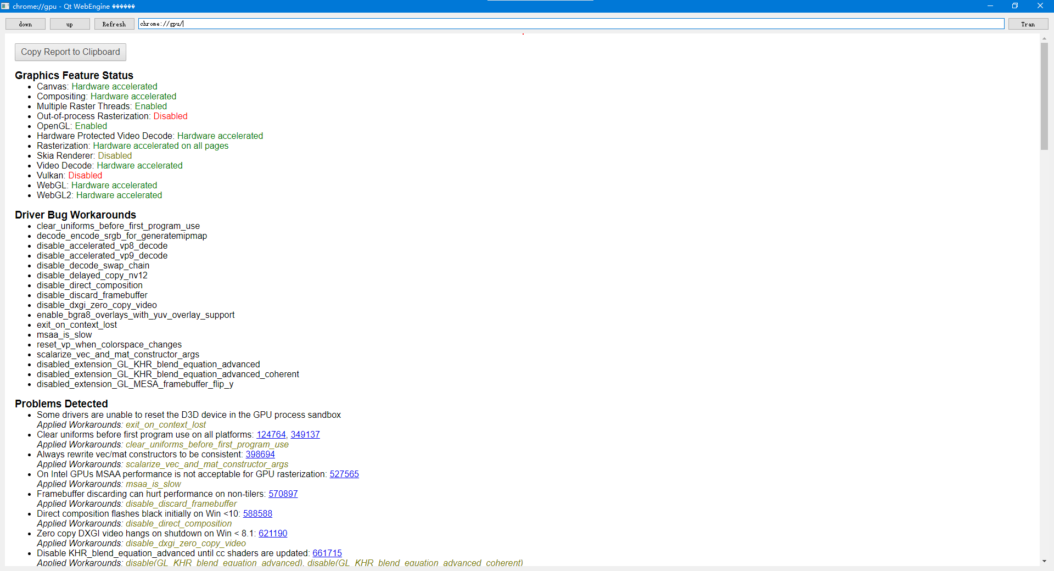Image resolution: width=1054 pixels, height=571 pixels.
Task: Open bug link 349137
Action: [x=305, y=435]
